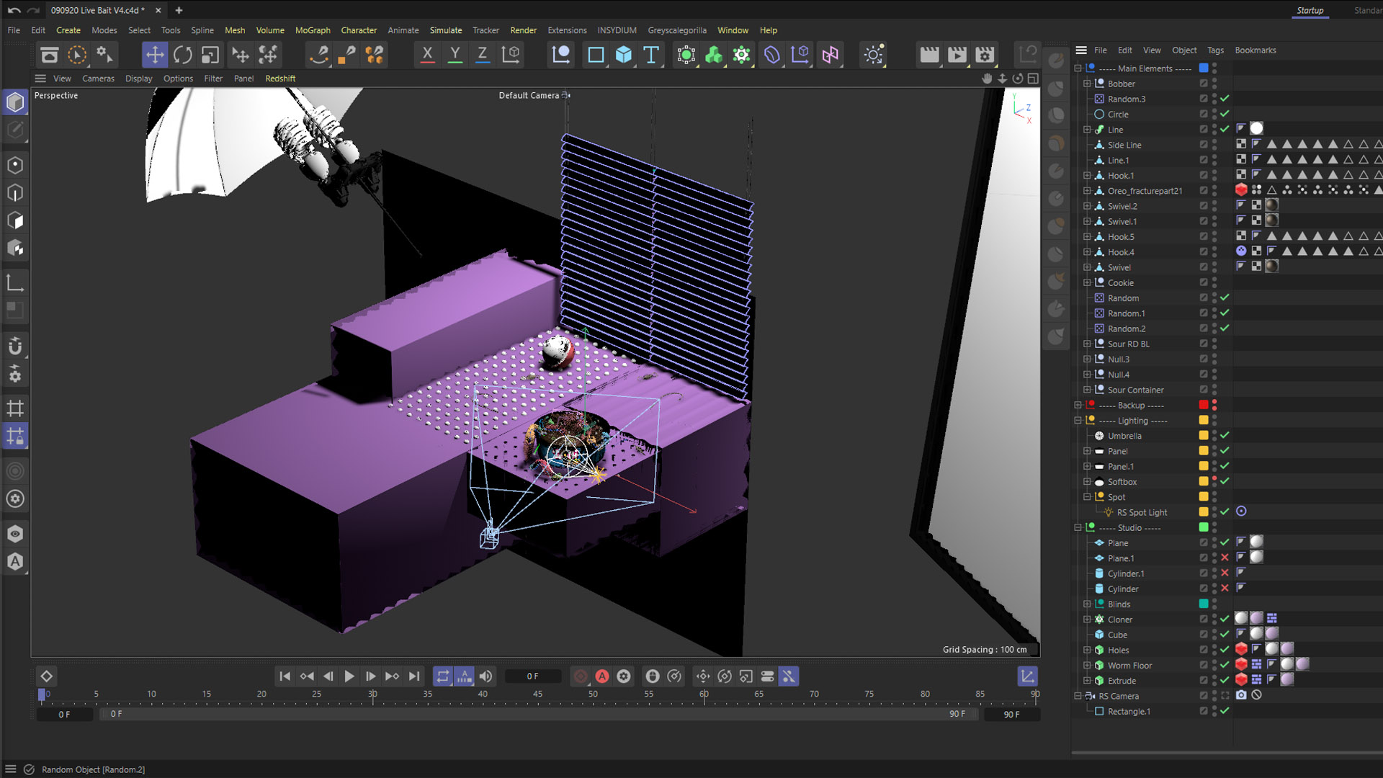Toggle enable check for Random.2 object
The height and width of the screenshot is (778, 1383).
pos(1225,328)
